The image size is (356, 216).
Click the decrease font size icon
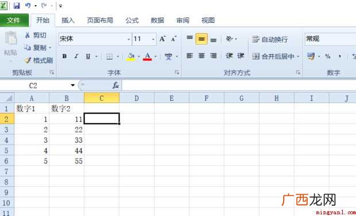pos(174,39)
